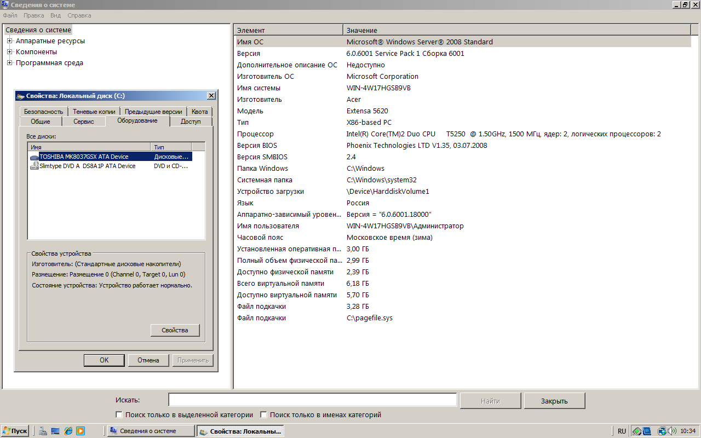Image resolution: width=701 pixels, height=438 pixels.
Task: Click the network connection tray icon
Action: click(662, 431)
